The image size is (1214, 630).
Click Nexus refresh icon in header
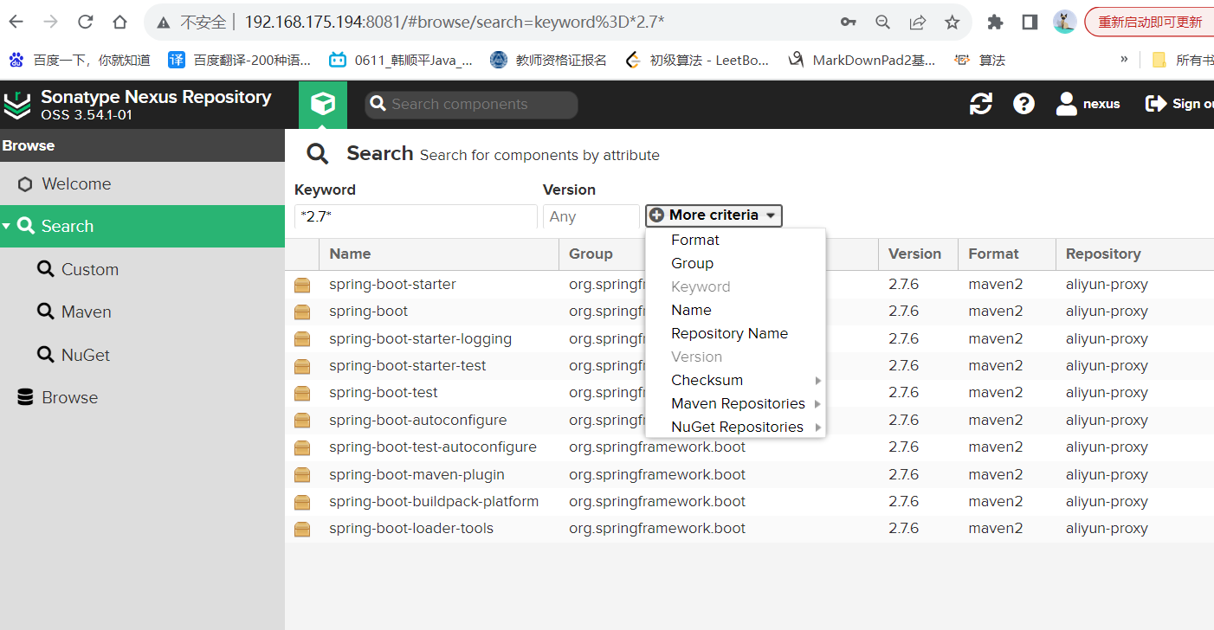981,104
